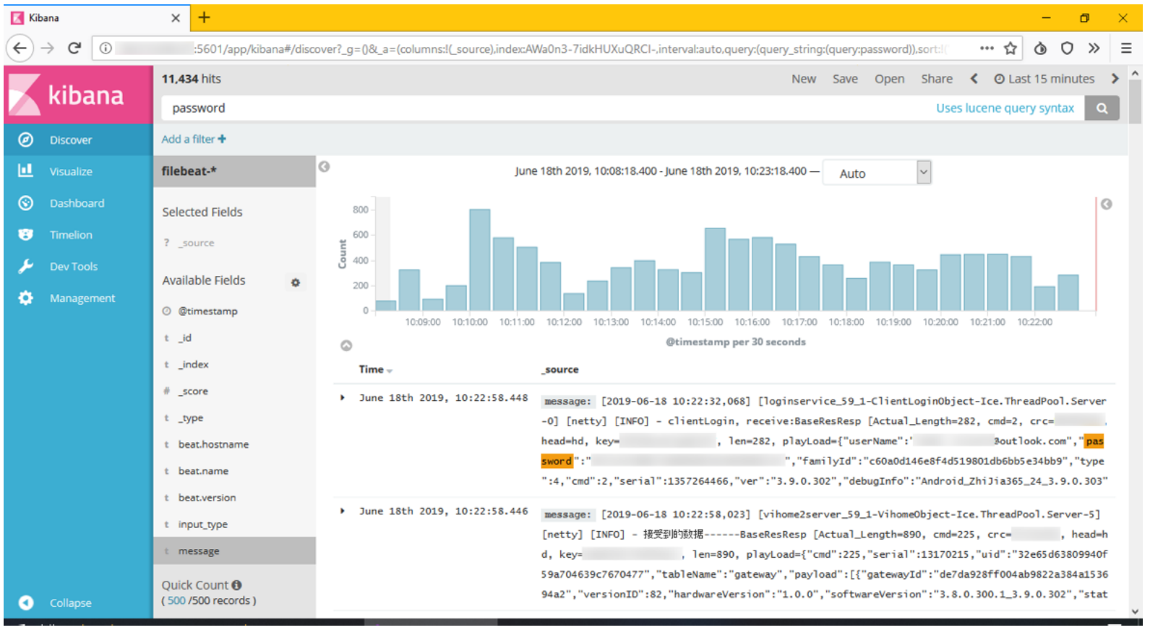Select the beat.name field
This screenshot has height=630, width=1150.
tap(203, 471)
